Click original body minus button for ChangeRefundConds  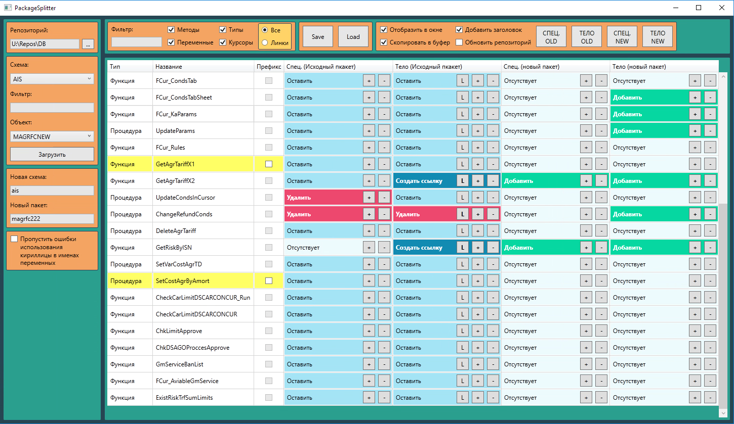pyautogui.click(x=493, y=214)
